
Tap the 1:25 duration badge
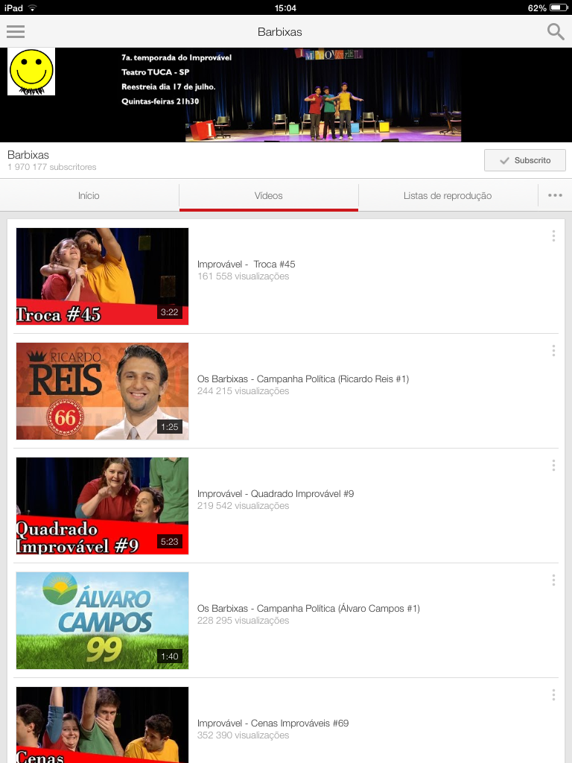point(169,427)
